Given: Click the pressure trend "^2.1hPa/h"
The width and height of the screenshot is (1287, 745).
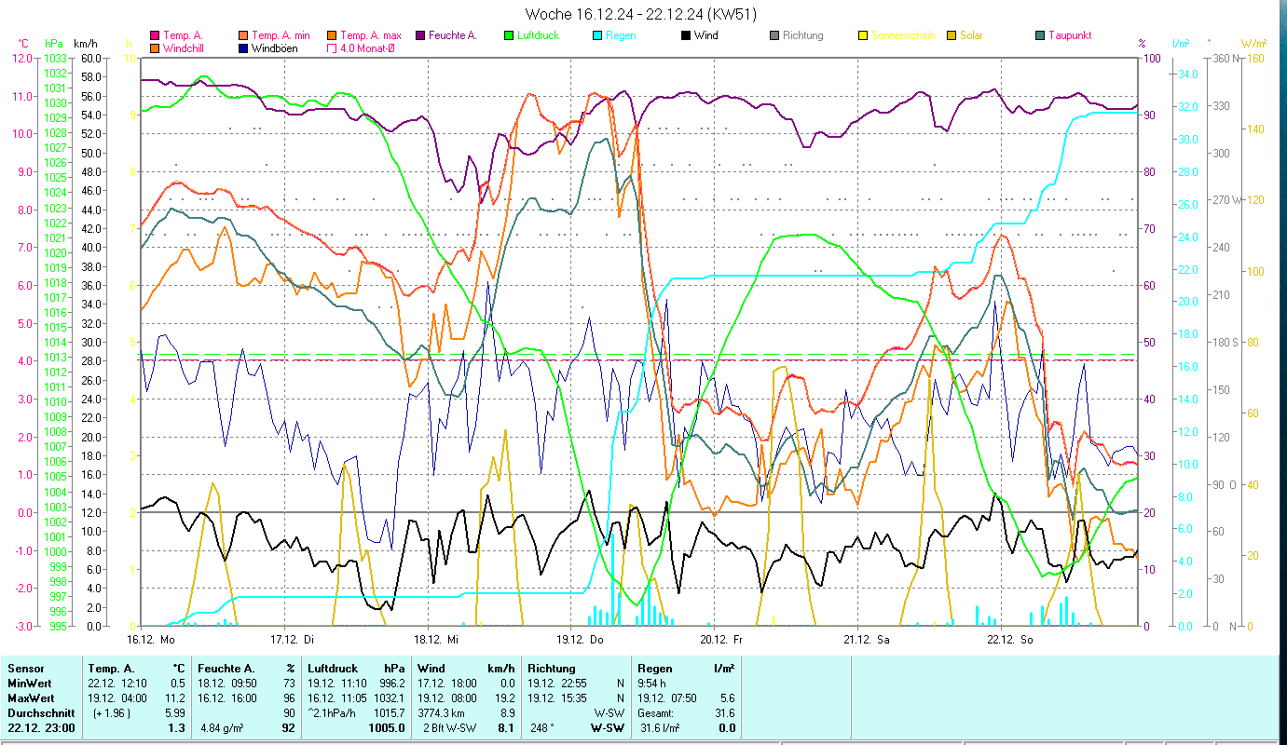Looking at the screenshot, I should [x=334, y=713].
